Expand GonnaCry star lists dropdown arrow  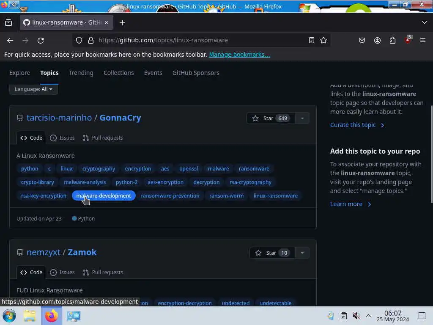point(302,118)
